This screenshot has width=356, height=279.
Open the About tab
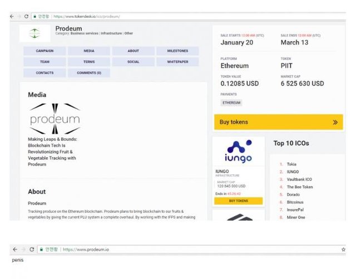pyautogui.click(x=133, y=51)
